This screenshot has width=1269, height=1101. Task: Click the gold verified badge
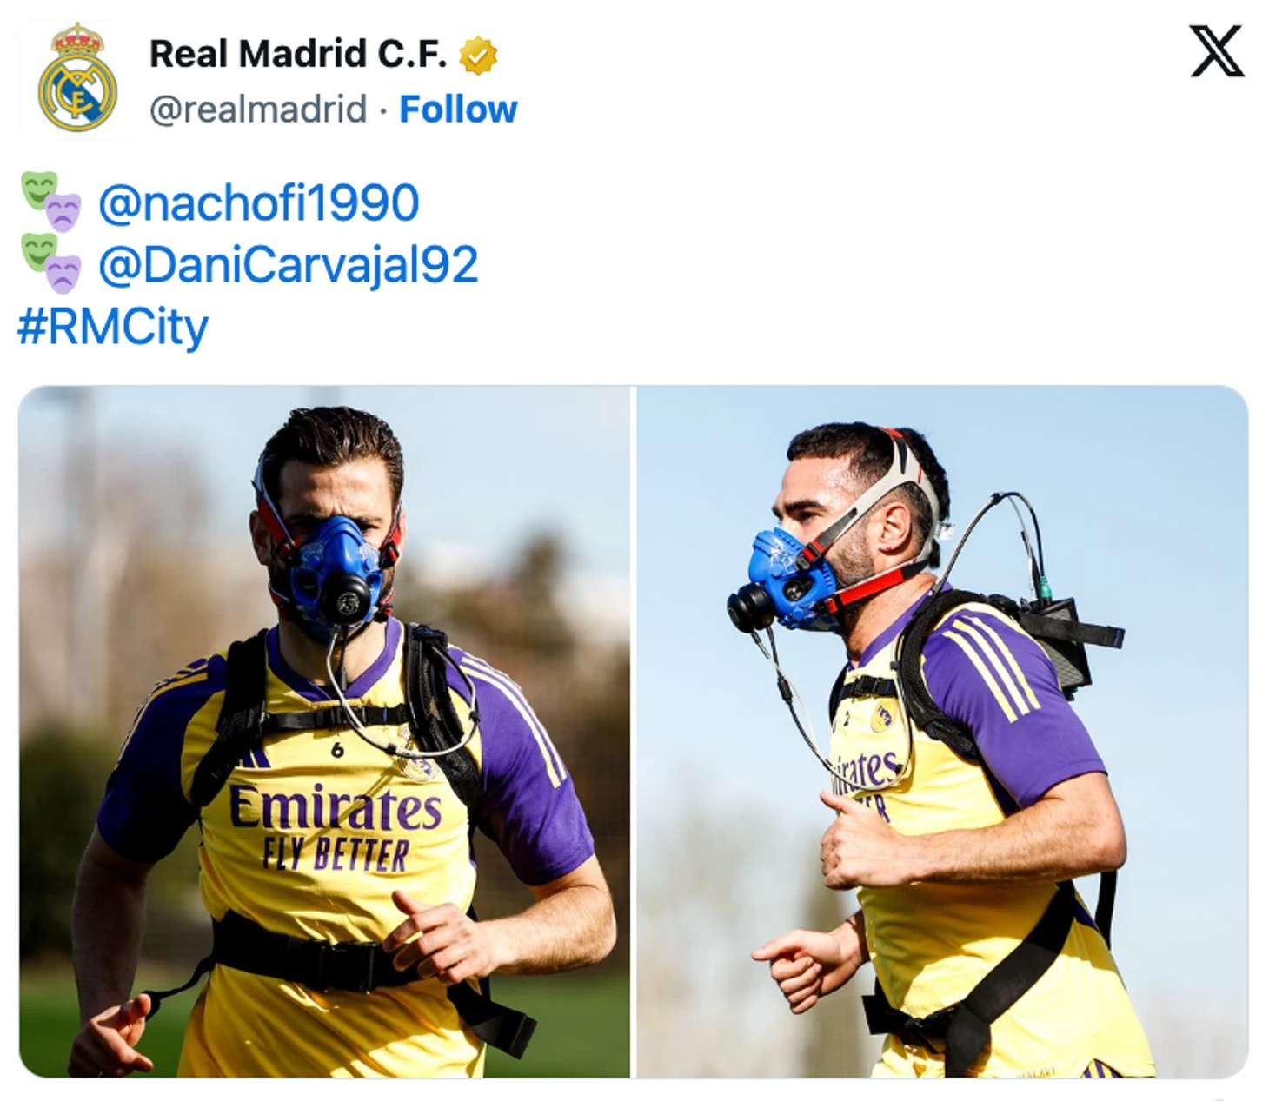click(x=478, y=55)
